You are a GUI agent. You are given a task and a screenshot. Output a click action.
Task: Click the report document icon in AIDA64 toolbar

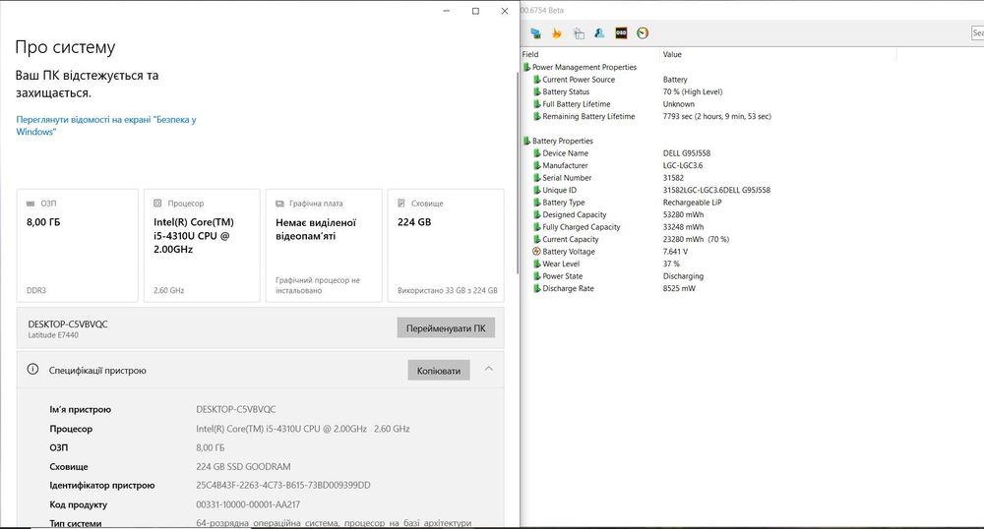579,33
